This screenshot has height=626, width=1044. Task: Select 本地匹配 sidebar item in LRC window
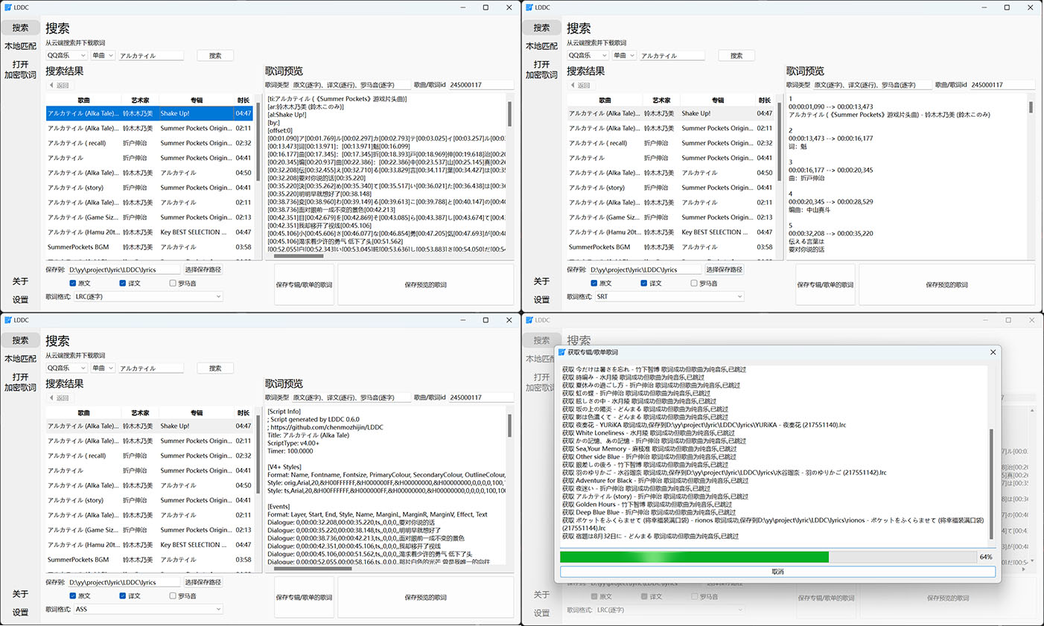coord(20,46)
